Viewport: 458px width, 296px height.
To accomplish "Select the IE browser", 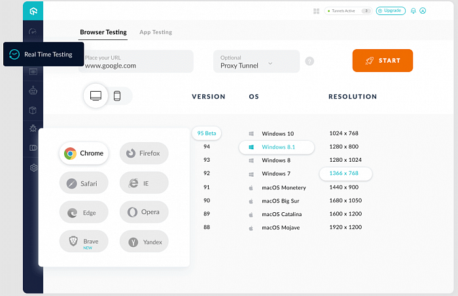I will (x=144, y=183).
